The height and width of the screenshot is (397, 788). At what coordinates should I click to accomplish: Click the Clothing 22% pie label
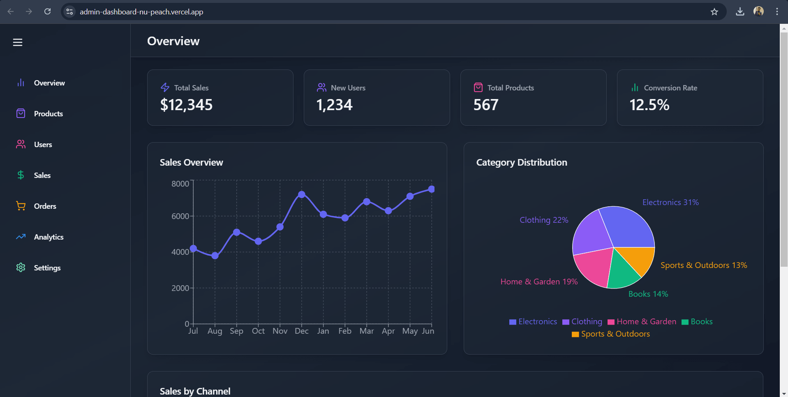pos(544,220)
